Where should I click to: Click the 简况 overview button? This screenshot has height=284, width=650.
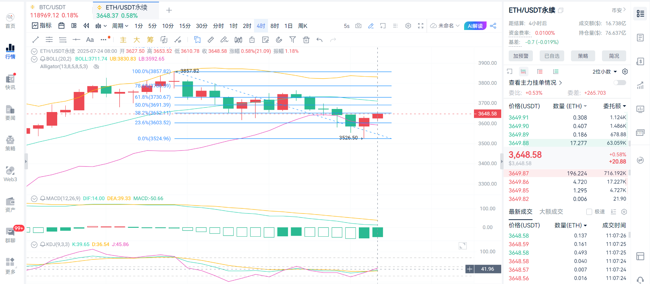pos(614,56)
